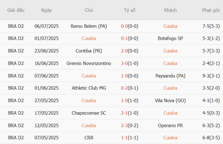Click Gremio Novorizontino team name
The image size is (223, 144).
point(89,63)
